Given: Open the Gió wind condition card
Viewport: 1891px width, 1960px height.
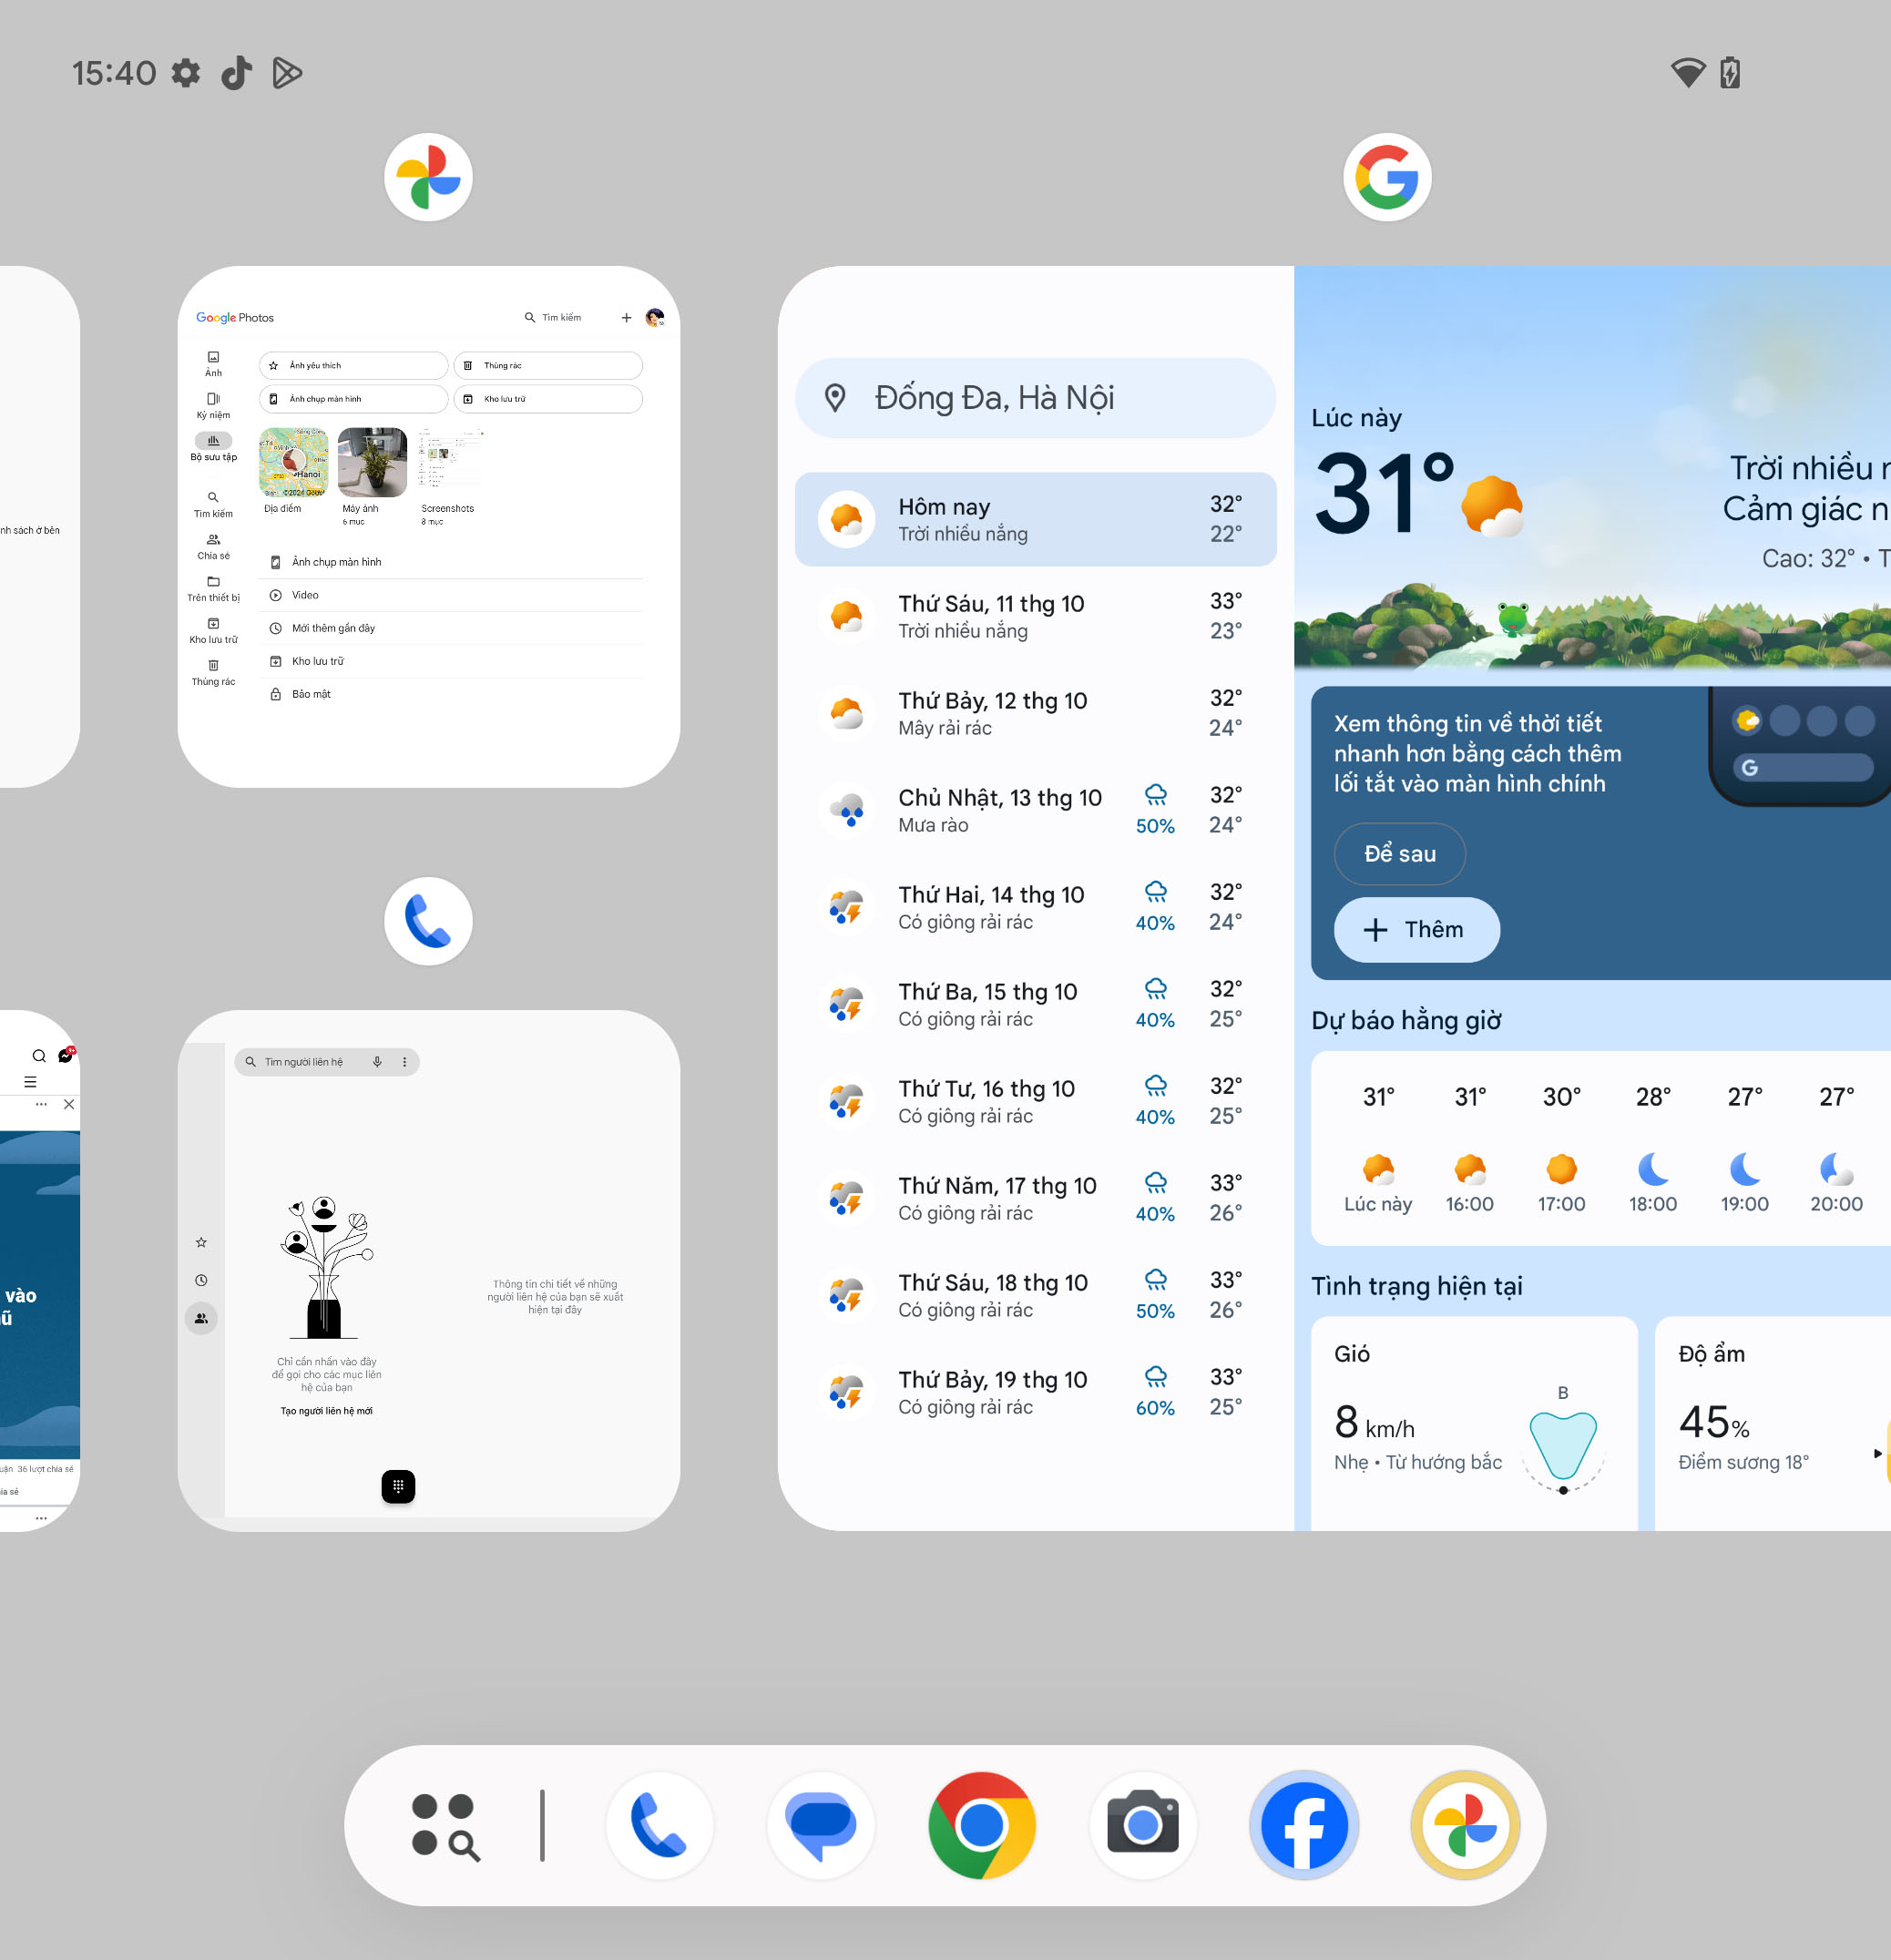Looking at the screenshot, I should pyautogui.click(x=1474, y=1423).
